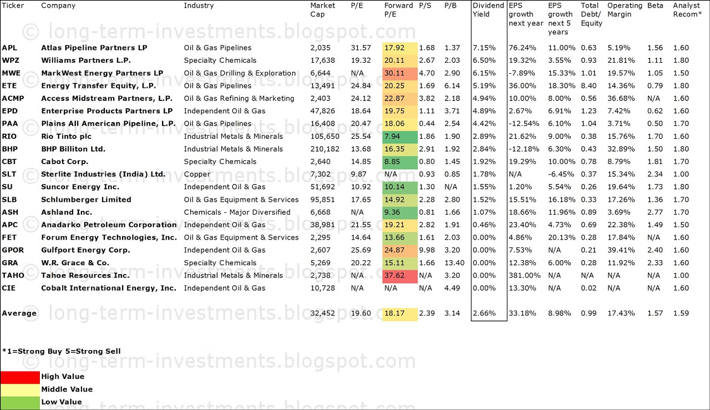710x410 pixels.
Task: Select dividend yield 7.15% for APL
Action: click(x=484, y=48)
